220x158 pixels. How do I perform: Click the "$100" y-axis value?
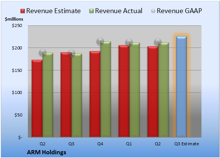(17, 92)
